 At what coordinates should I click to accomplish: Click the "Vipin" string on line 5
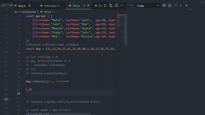[x=56, y=33]
